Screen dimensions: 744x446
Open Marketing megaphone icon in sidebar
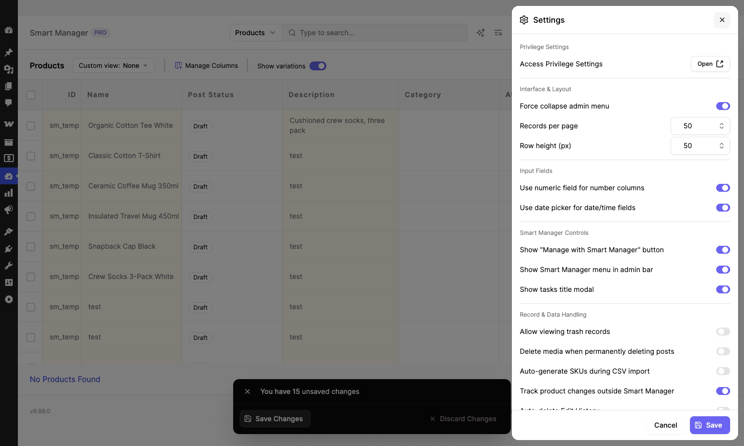coord(8,210)
